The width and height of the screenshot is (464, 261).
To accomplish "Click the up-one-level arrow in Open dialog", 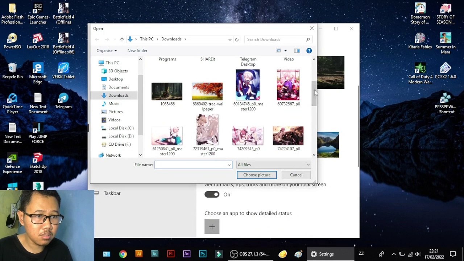I will (x=122, y=39).
